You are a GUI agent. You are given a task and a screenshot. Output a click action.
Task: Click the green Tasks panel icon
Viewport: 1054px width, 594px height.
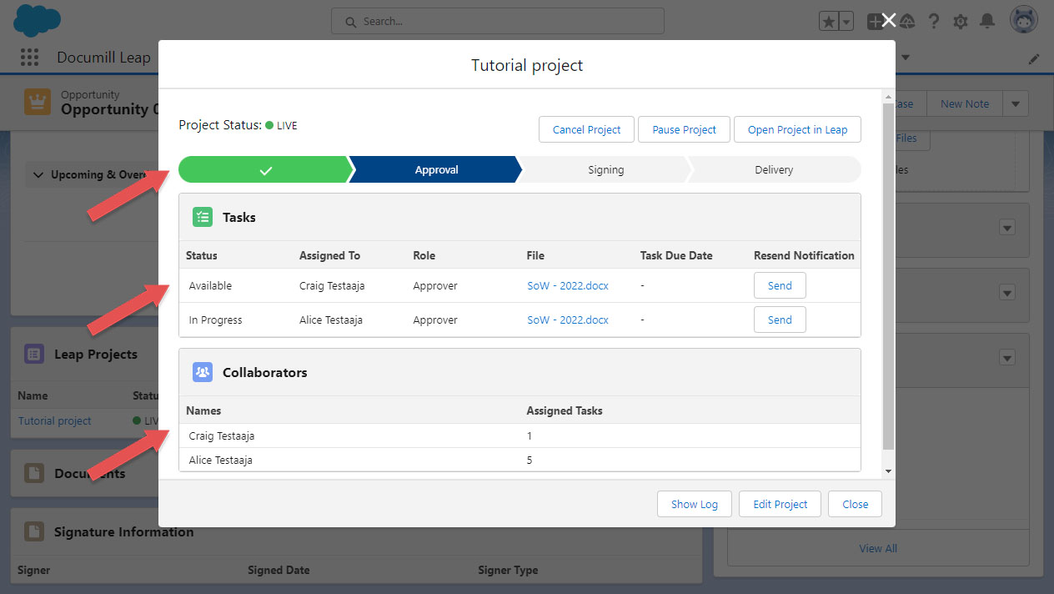pos(202,216)
